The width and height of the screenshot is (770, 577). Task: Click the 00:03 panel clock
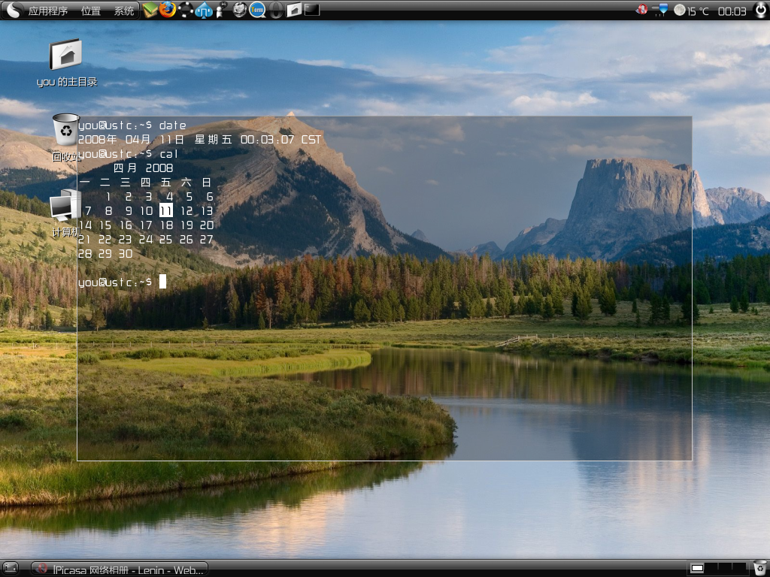732,11
